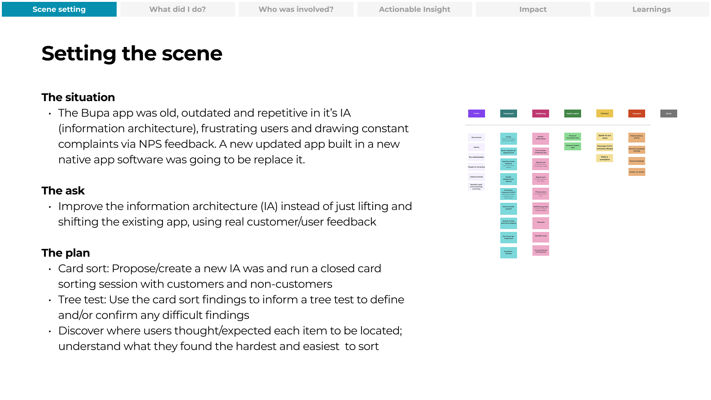Image resolution: width=711 pixels, height=400 pixels.
Task: Go to the Who was involved? tab
Action: tap(296, 9)
